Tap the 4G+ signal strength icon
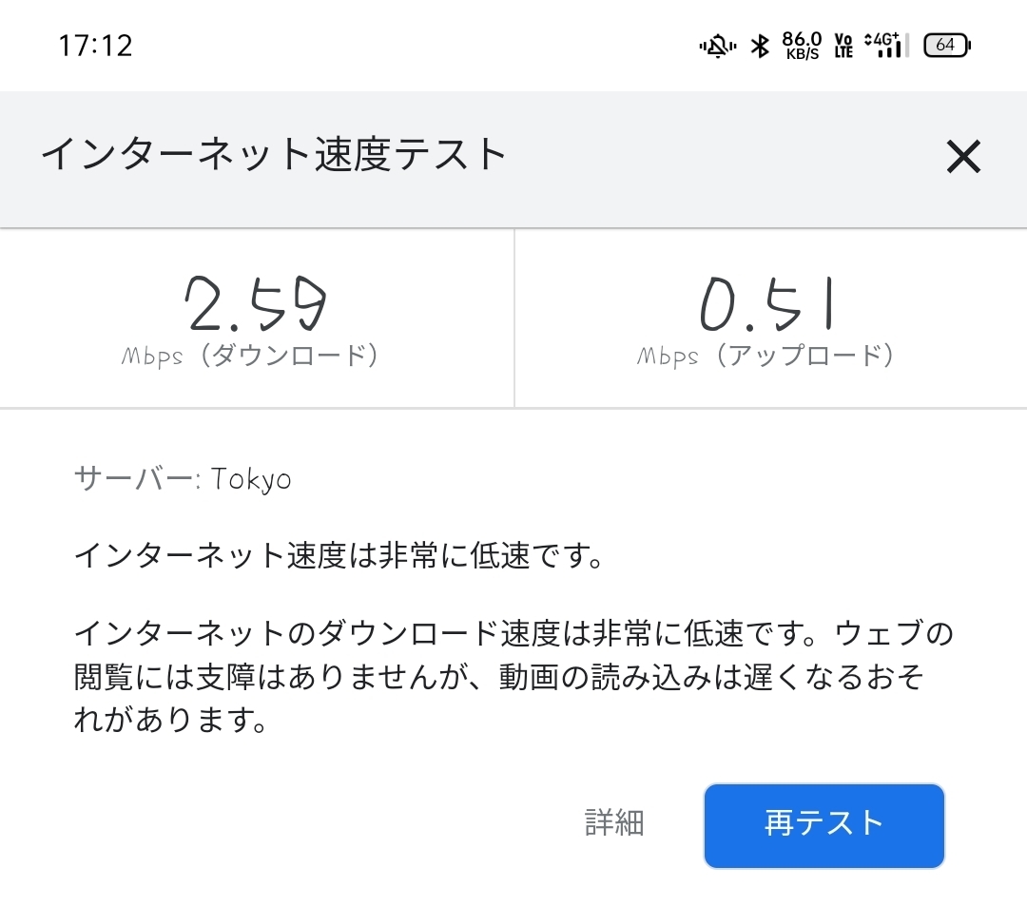1027x906 pixels. click(885, 45)
